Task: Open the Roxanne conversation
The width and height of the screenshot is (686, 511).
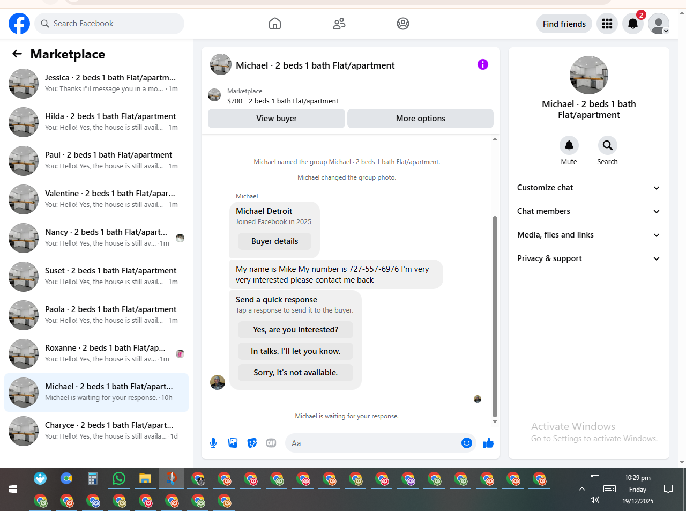Action: click(96, 354)
